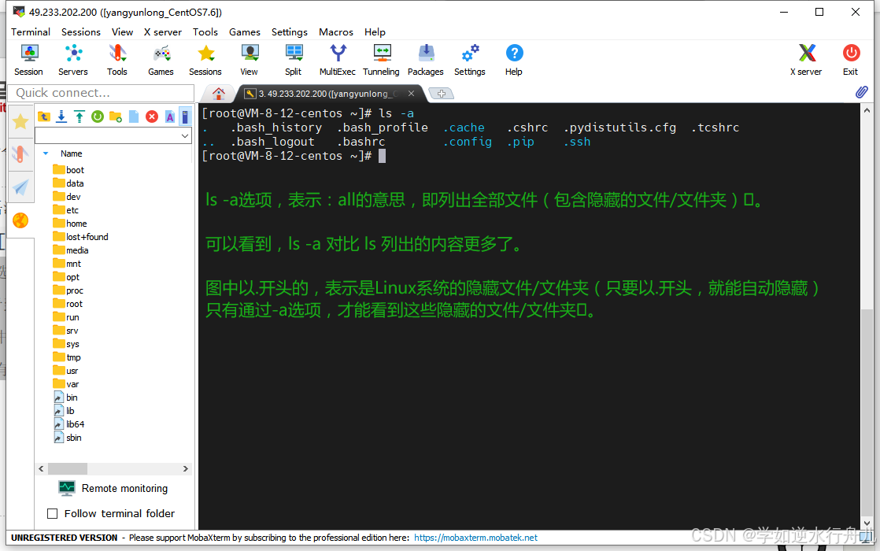This screenshot has height=551, width=880.
Task: Click the Split terminal toolbar icon
Action: click(x=294, y=60)
